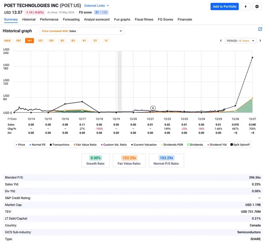Click the TEV value USD 731.70M
This screenshot has height=245, width=265.
[x=251, y=212]
